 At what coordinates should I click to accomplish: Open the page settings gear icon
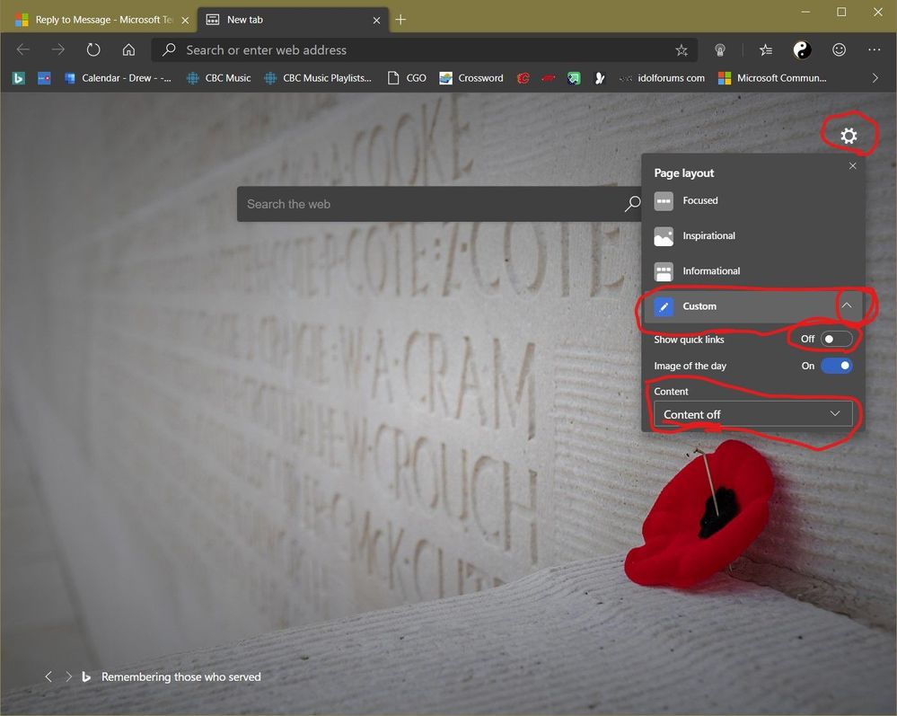(x=849, y=136)
